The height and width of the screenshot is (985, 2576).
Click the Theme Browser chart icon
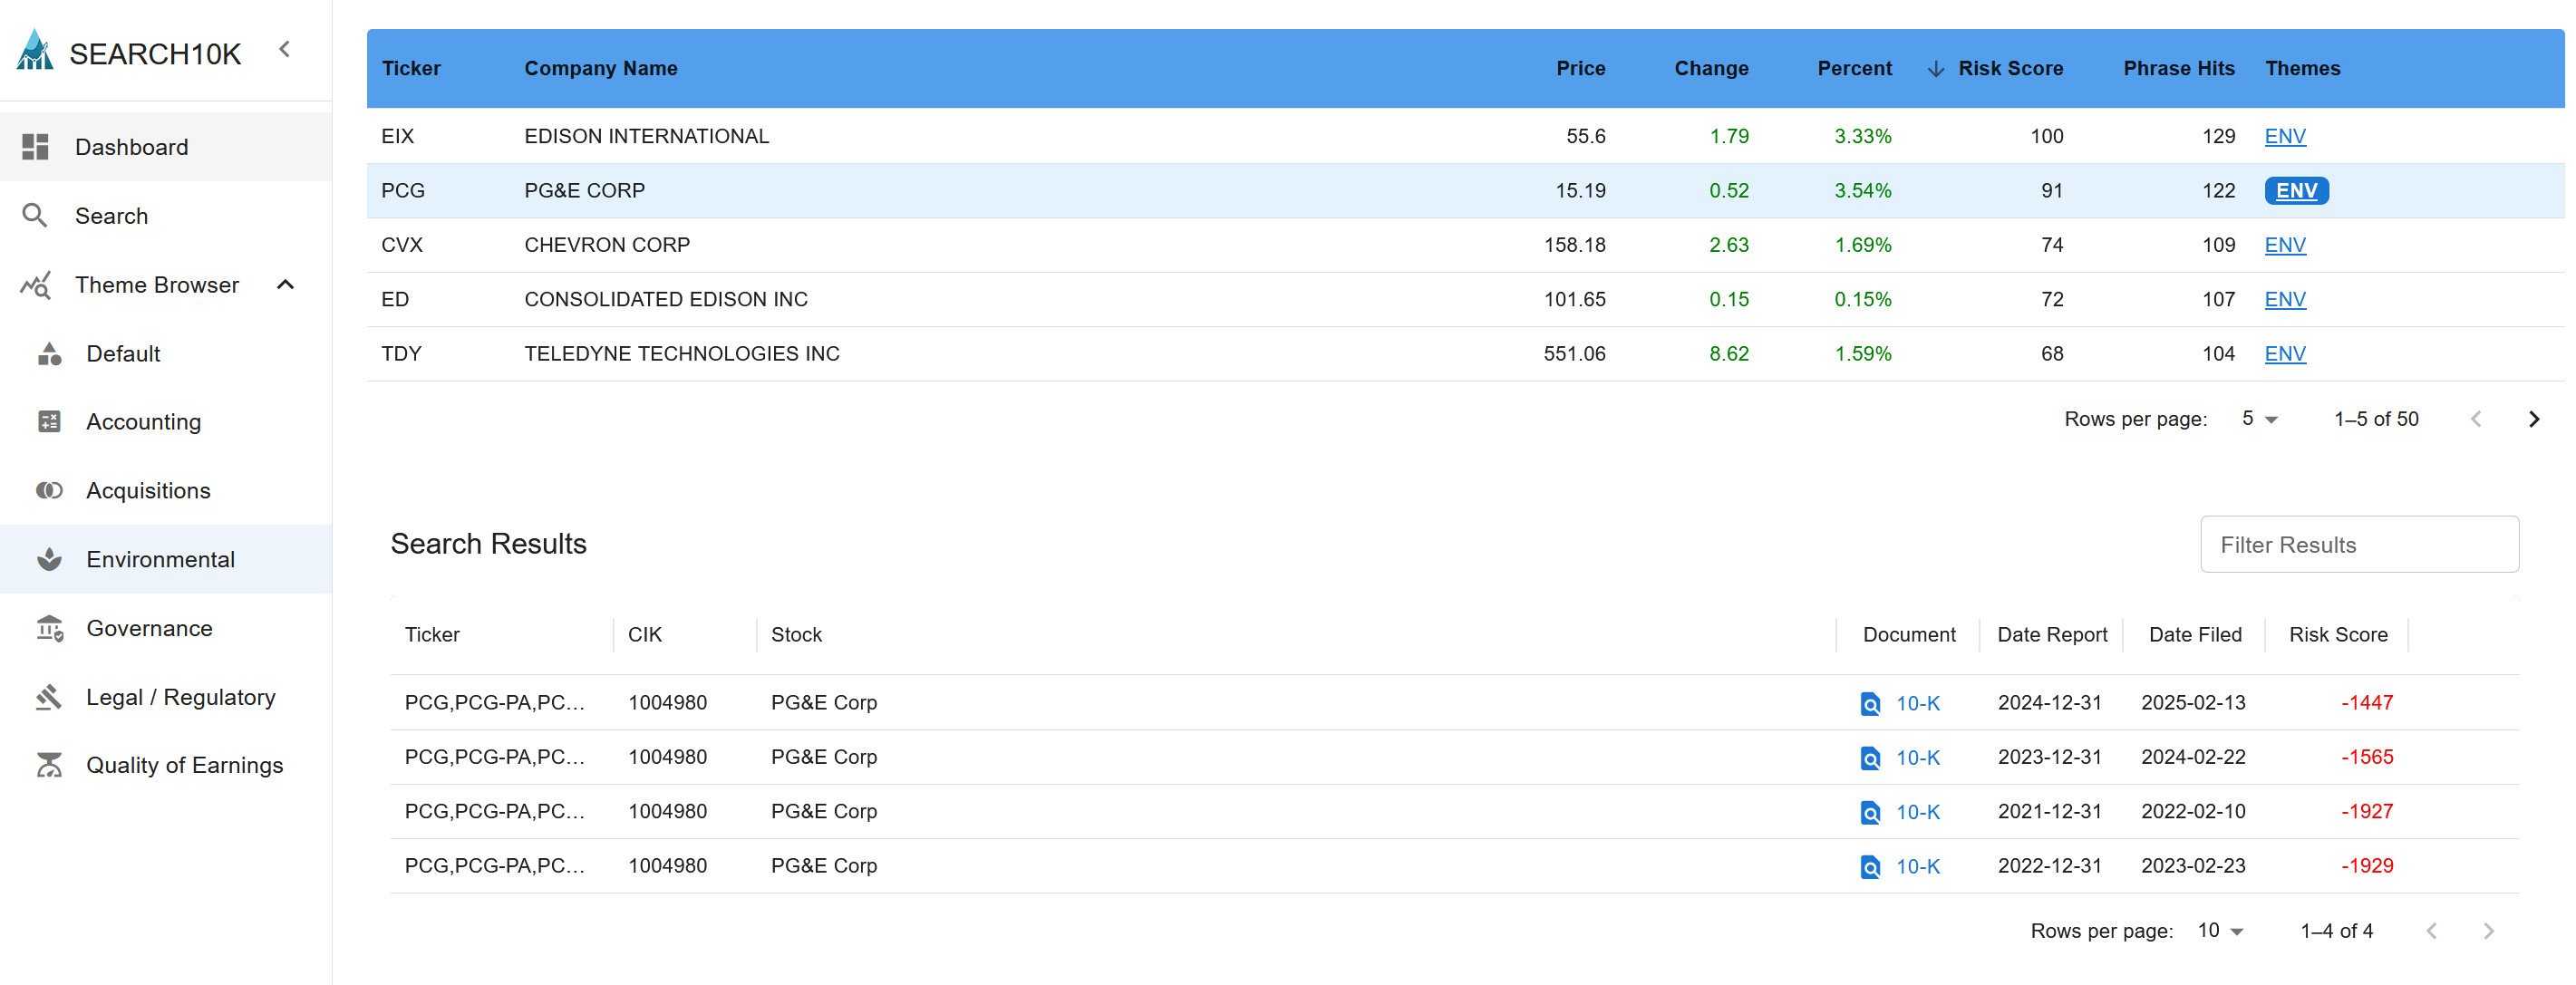[35, 285]
